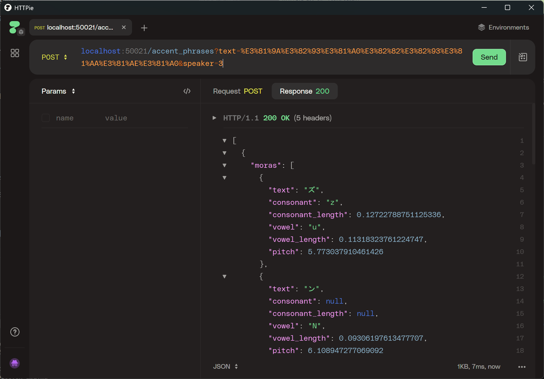This screenshot has width=544, height=379.
Task: Close the localhost:50021 request tab
Action: 124,27
